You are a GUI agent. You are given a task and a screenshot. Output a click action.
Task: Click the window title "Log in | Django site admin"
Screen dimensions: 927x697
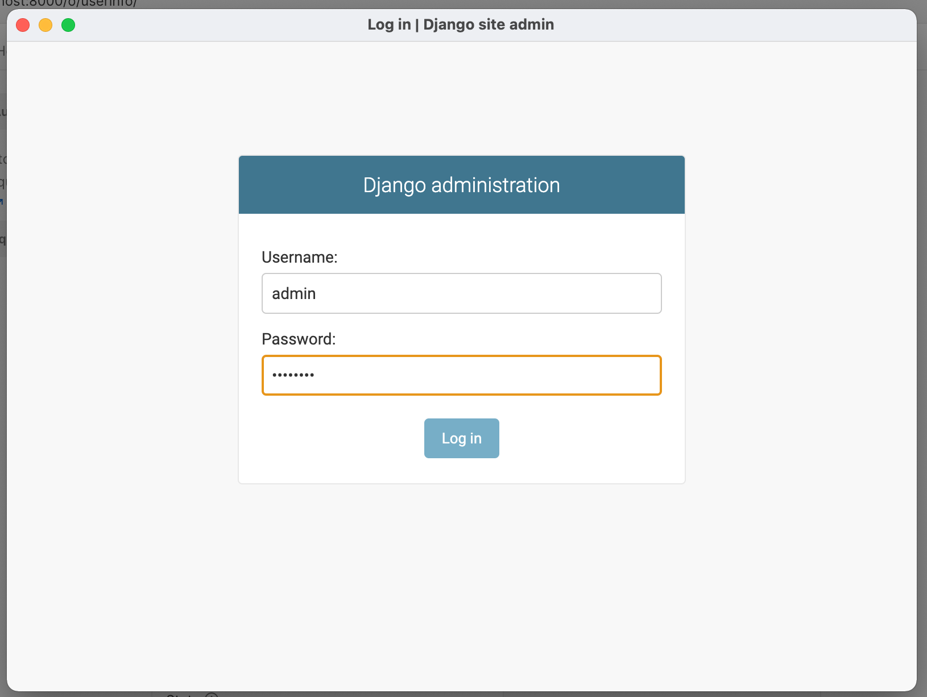[x=461, y=24]
